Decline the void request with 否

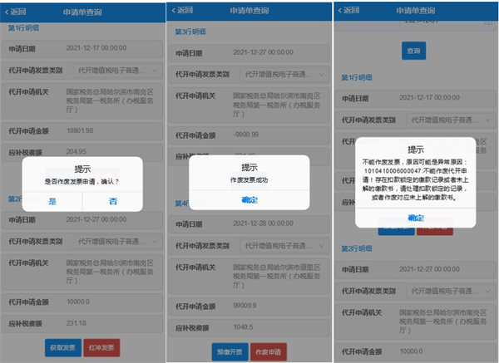tap(112, 201)
